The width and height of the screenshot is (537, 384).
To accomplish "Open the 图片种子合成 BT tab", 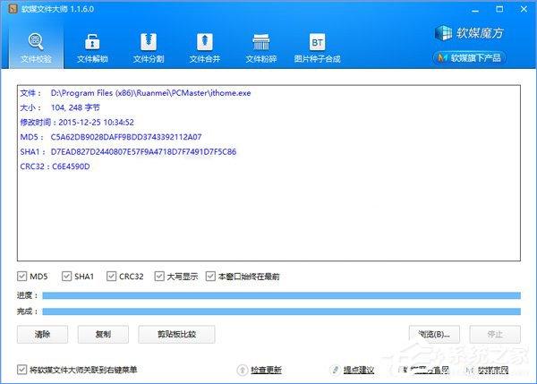I will pos(317,48).
